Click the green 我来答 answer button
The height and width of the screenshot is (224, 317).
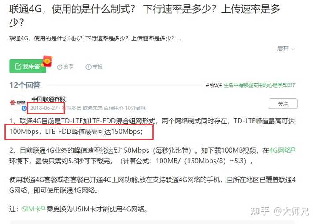click(x=28, y=66)
